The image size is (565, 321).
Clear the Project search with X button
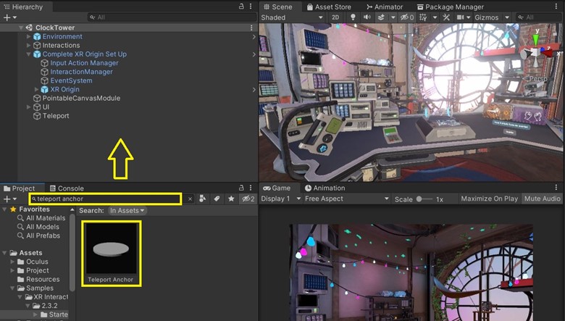(190, 199)
